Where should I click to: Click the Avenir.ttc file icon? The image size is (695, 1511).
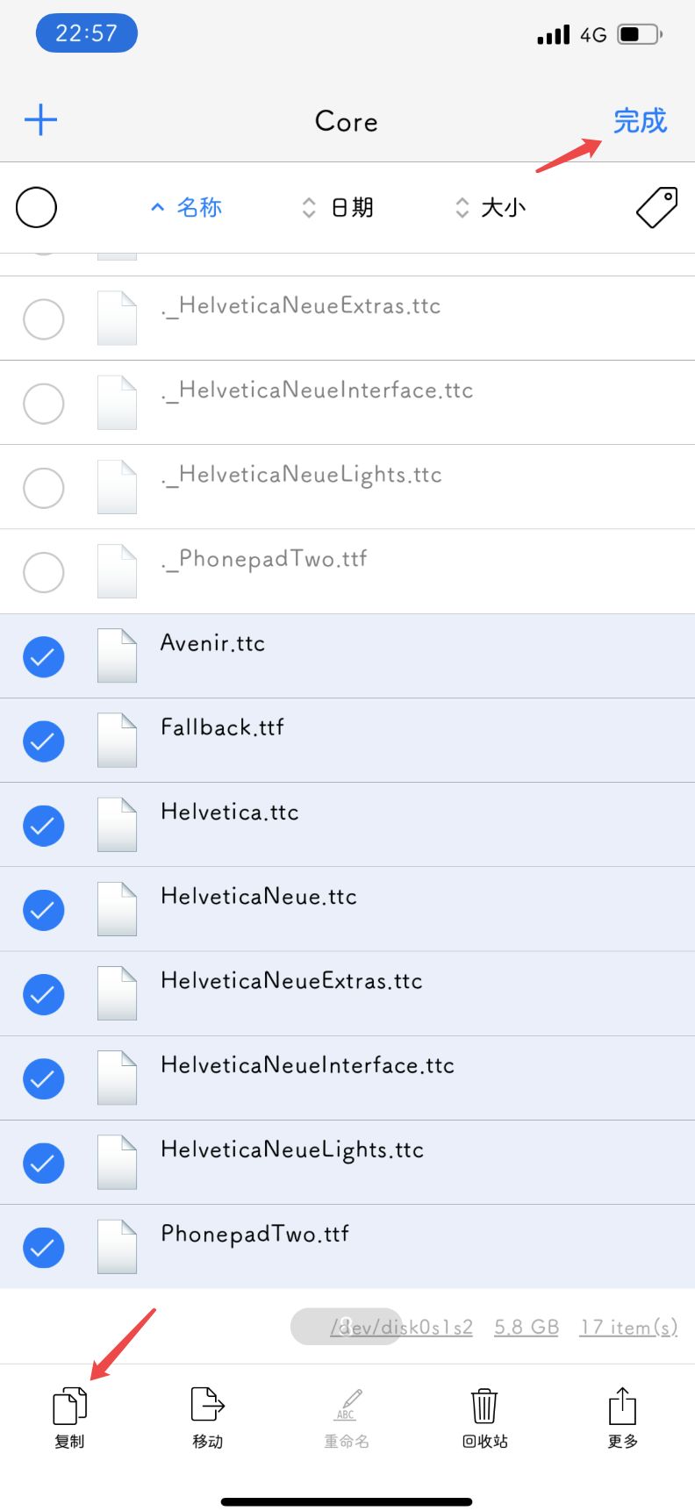[x=117, y=655]
